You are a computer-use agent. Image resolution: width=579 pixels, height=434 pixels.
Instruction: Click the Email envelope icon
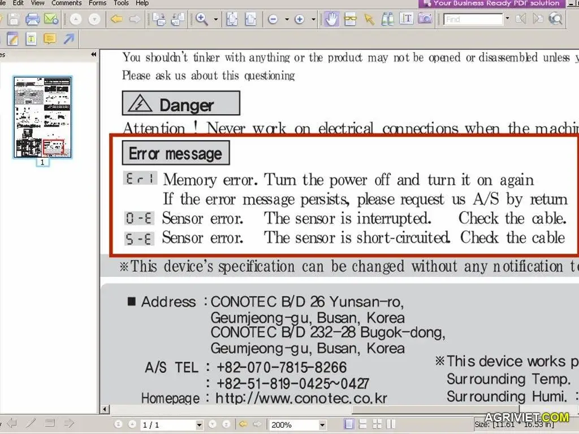coord(51,19)
